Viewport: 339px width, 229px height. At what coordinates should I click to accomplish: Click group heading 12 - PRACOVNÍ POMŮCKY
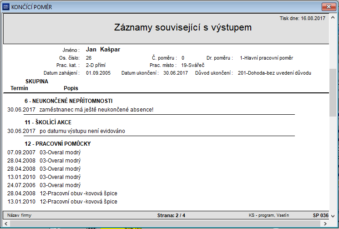pyautogui.click(x=58, y=144)
